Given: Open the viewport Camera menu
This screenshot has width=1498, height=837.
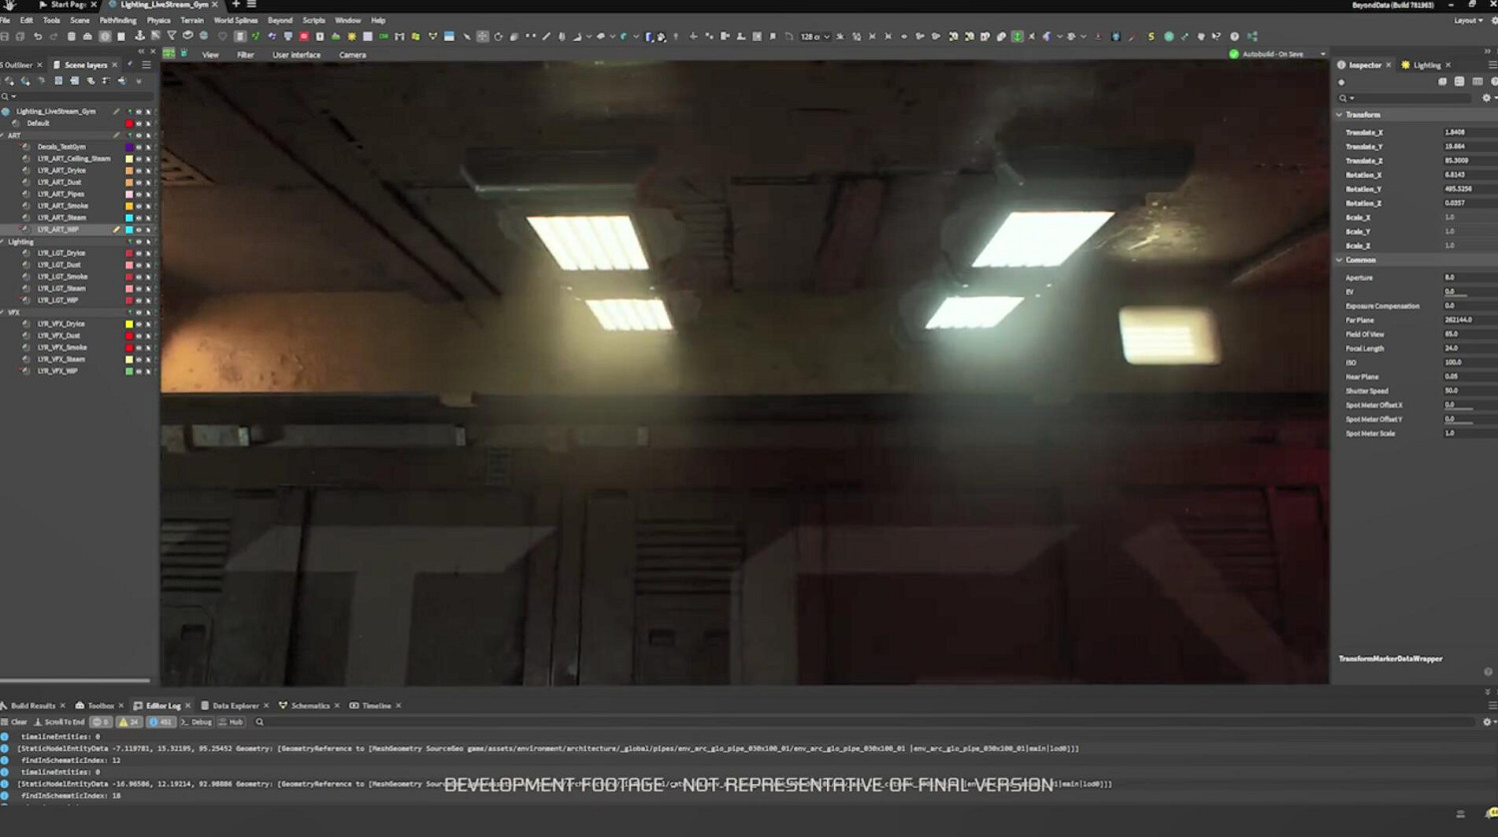Looking at the screenshot, I should (x=353, y=55).
